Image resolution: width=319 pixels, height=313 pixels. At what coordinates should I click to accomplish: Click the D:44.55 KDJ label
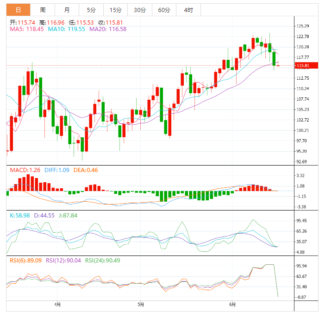pos(44,216)
